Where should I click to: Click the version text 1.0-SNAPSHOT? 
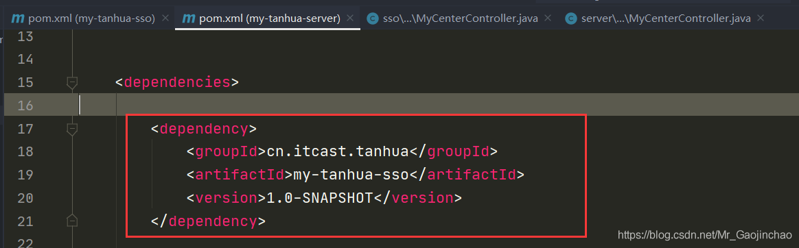click(320, 198)
